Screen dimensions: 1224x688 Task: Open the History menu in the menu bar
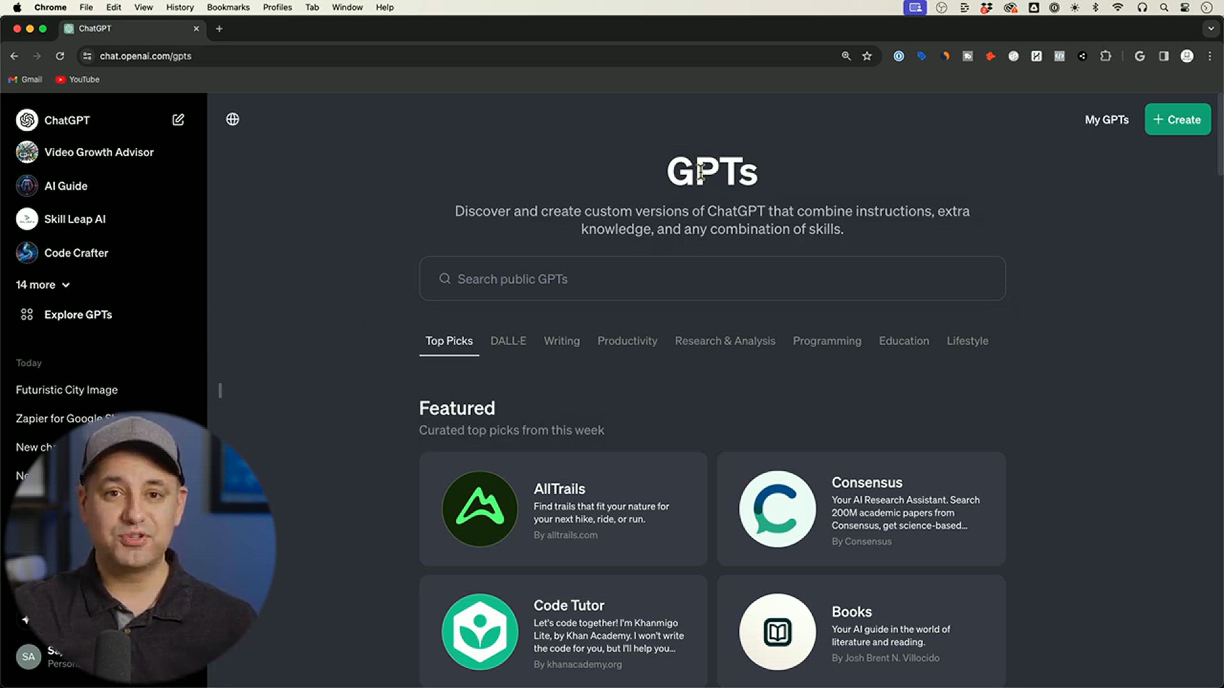(180, 7)
